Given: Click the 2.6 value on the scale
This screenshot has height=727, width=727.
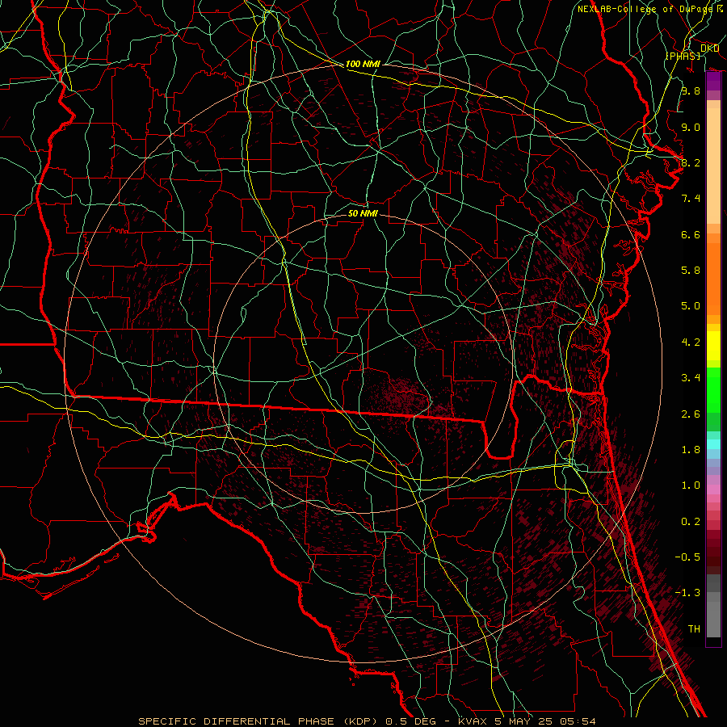Looking at the screenshot, I should [x=691, y=414].
